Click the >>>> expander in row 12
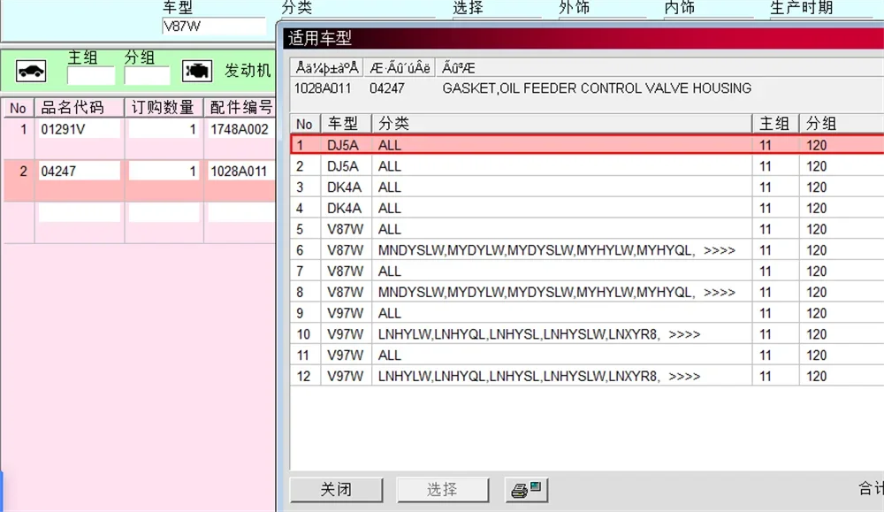884x512 pixels. click(x=684, y=376)
